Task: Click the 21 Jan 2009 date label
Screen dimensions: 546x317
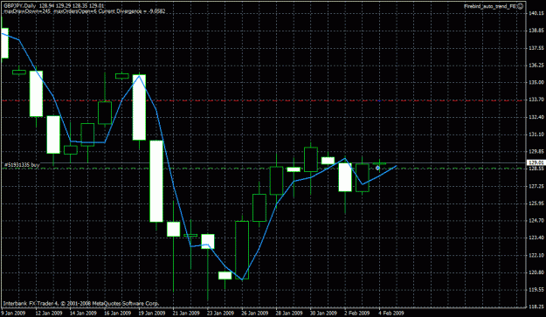Action: (186, 313)
